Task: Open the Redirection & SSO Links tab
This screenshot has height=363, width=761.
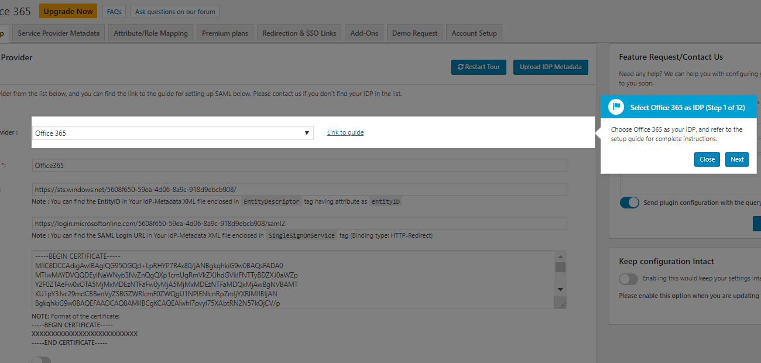Action: [x=299, y=32]
